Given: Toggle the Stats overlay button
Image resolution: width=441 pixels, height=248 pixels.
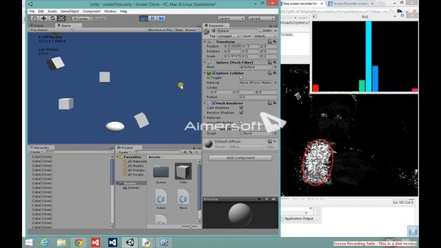Looking at the screenshot, I should (179, 30).
